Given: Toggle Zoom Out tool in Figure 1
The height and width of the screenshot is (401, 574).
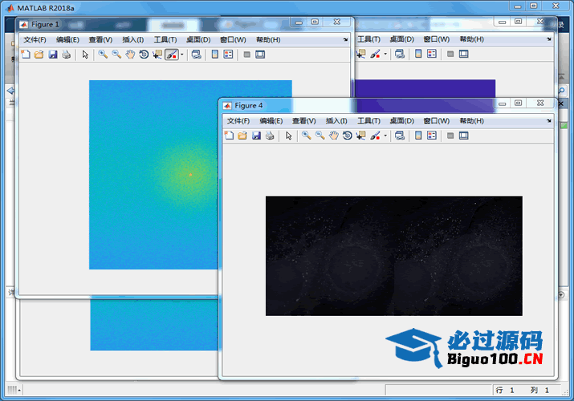Looking at the screenshot, I should [116, 55].
